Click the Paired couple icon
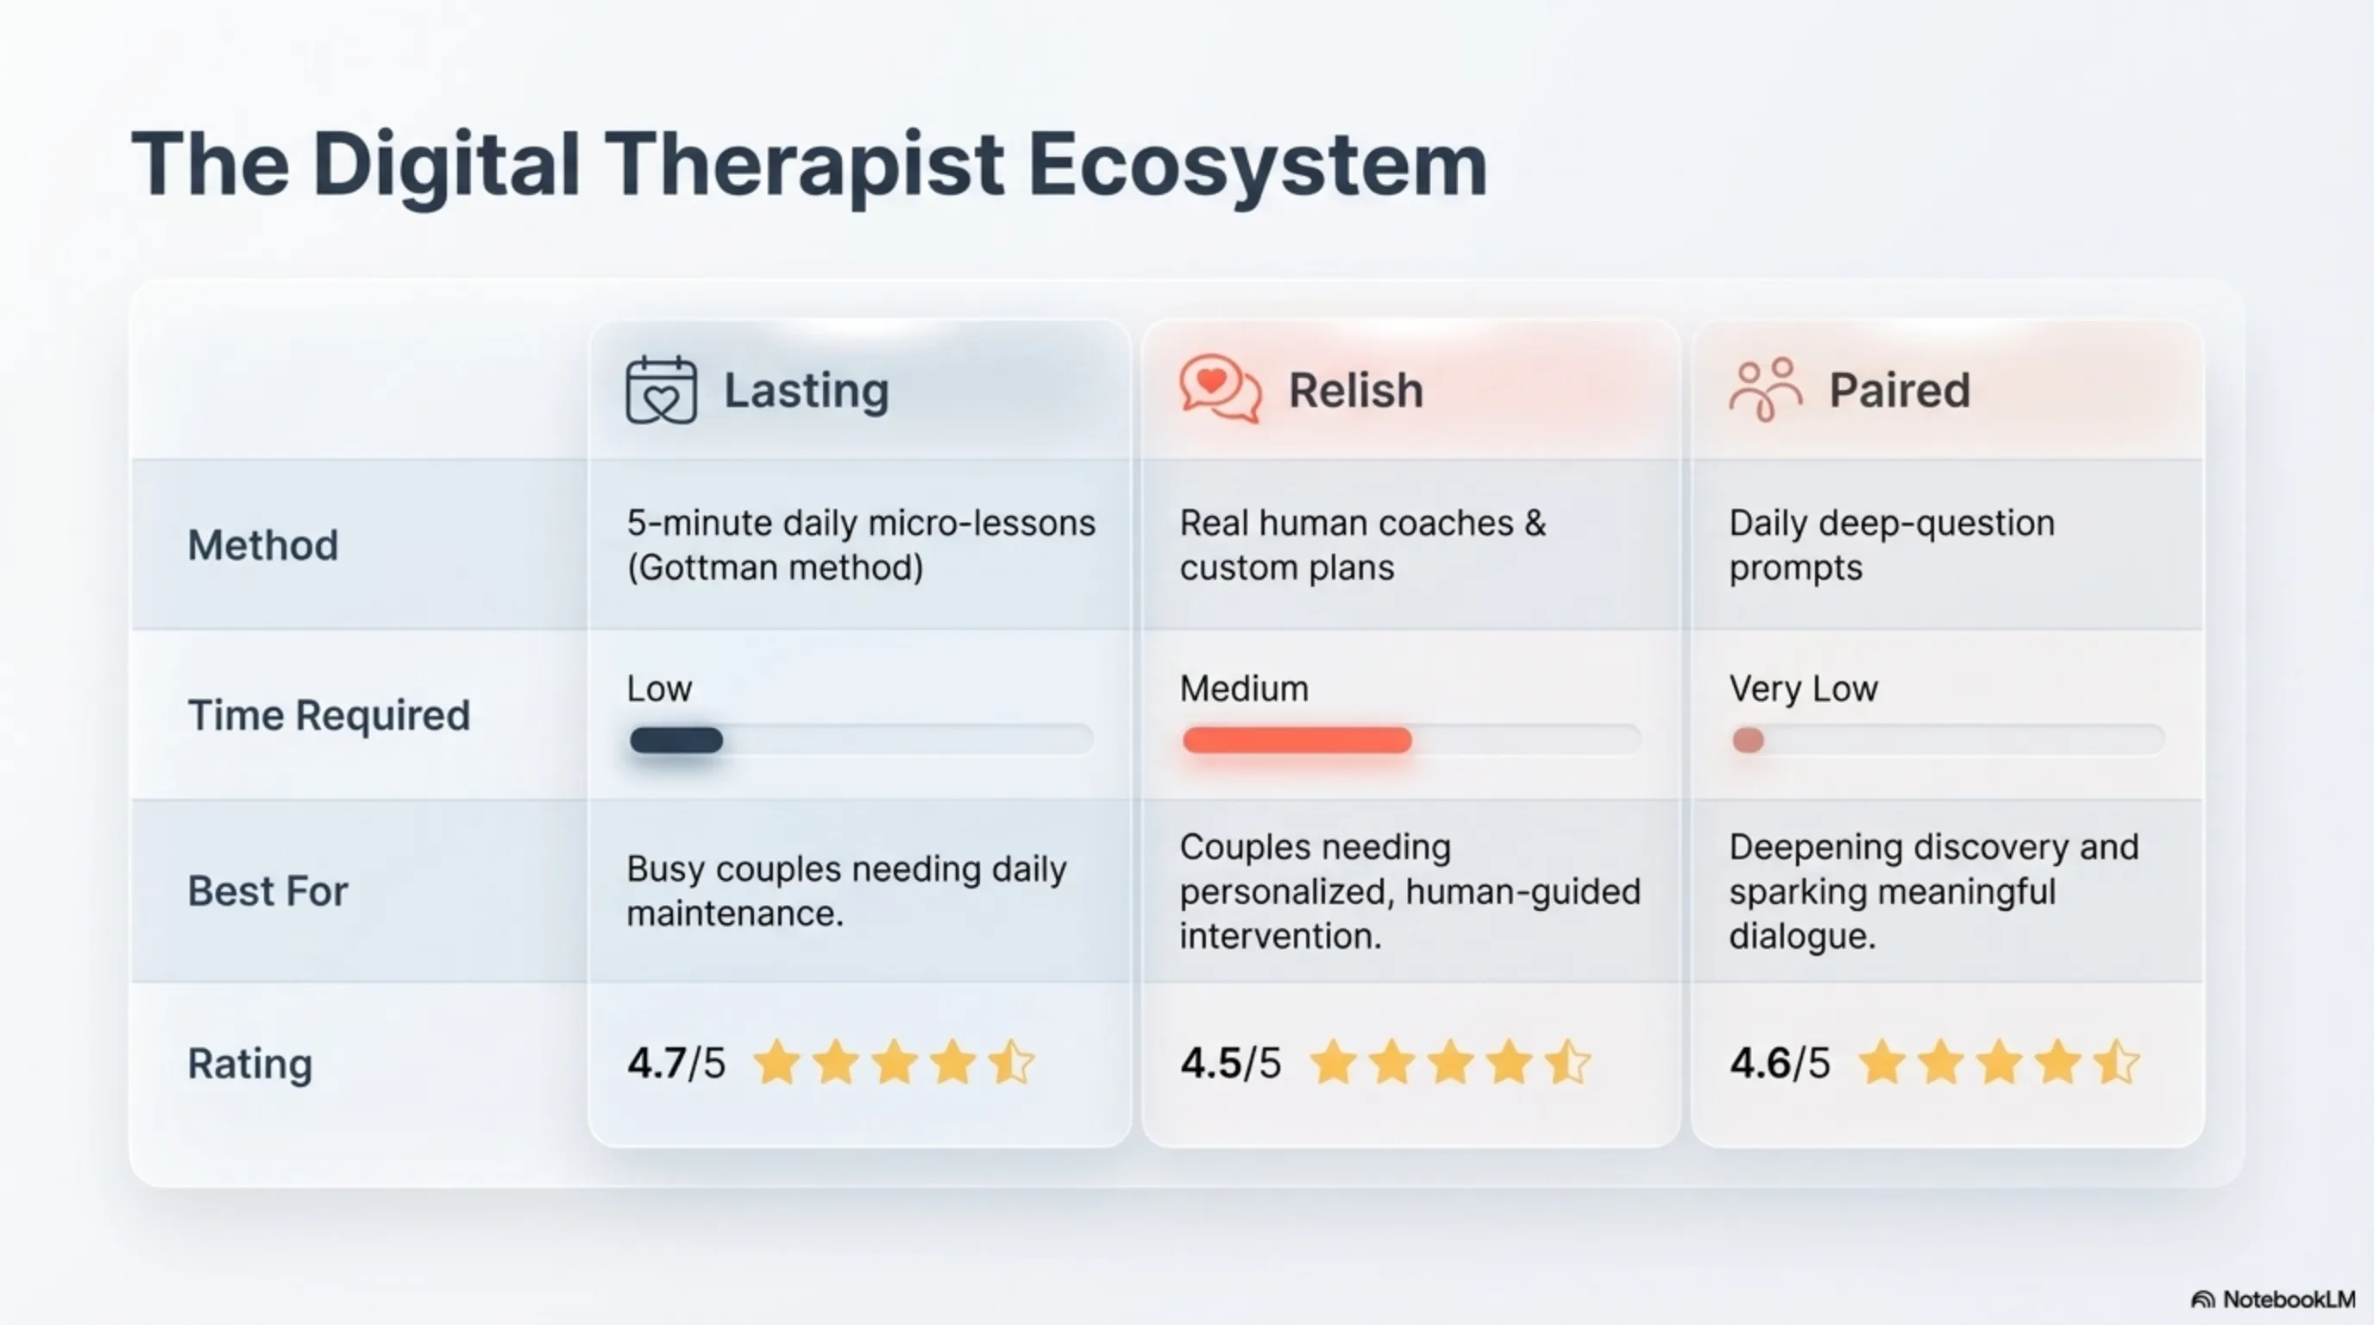This screenshot has height=1325, width=2374. click(x=1765, y=390)
